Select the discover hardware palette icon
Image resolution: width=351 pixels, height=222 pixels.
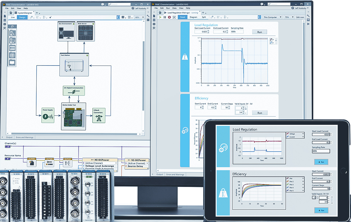[12, 33]
